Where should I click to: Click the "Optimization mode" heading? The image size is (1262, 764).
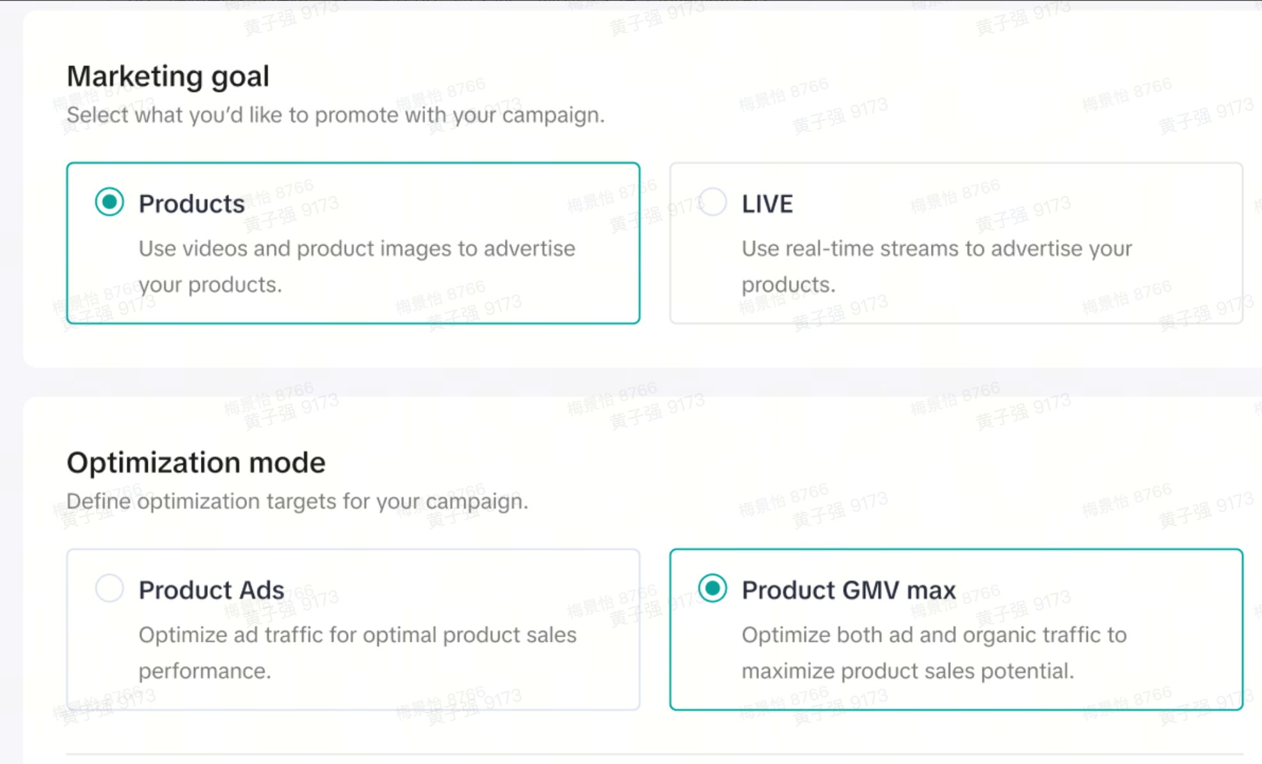[x=196, y=463]
